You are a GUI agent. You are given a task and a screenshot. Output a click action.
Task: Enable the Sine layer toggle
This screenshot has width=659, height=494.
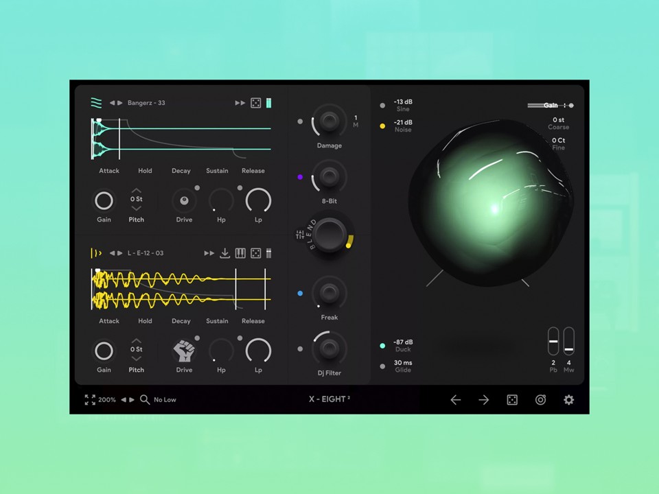(382, 105)
